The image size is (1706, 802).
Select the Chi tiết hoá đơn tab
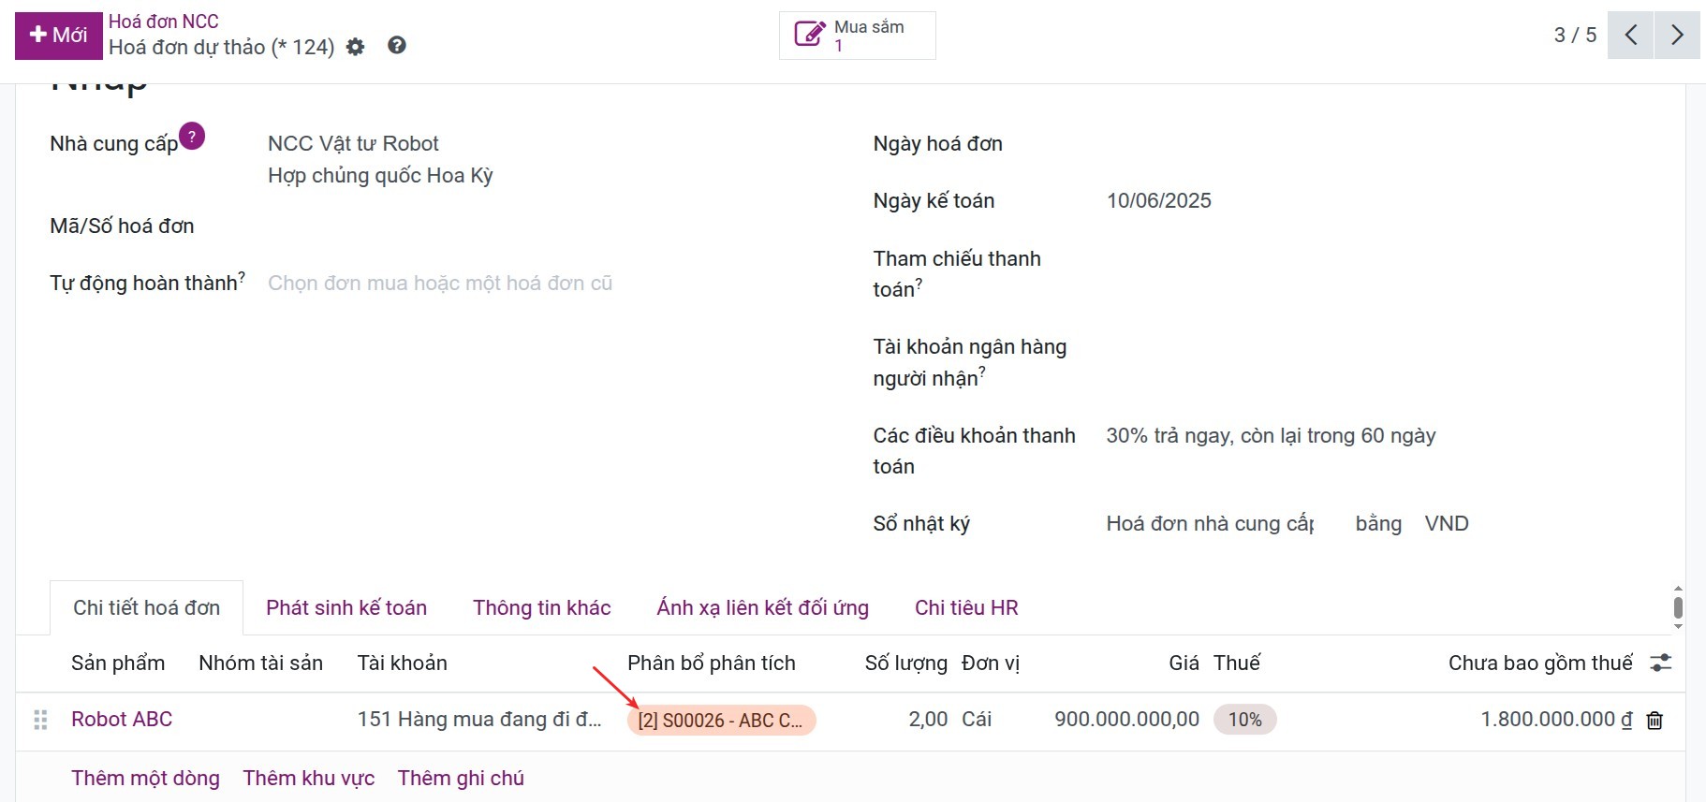[x=147, y=607]
